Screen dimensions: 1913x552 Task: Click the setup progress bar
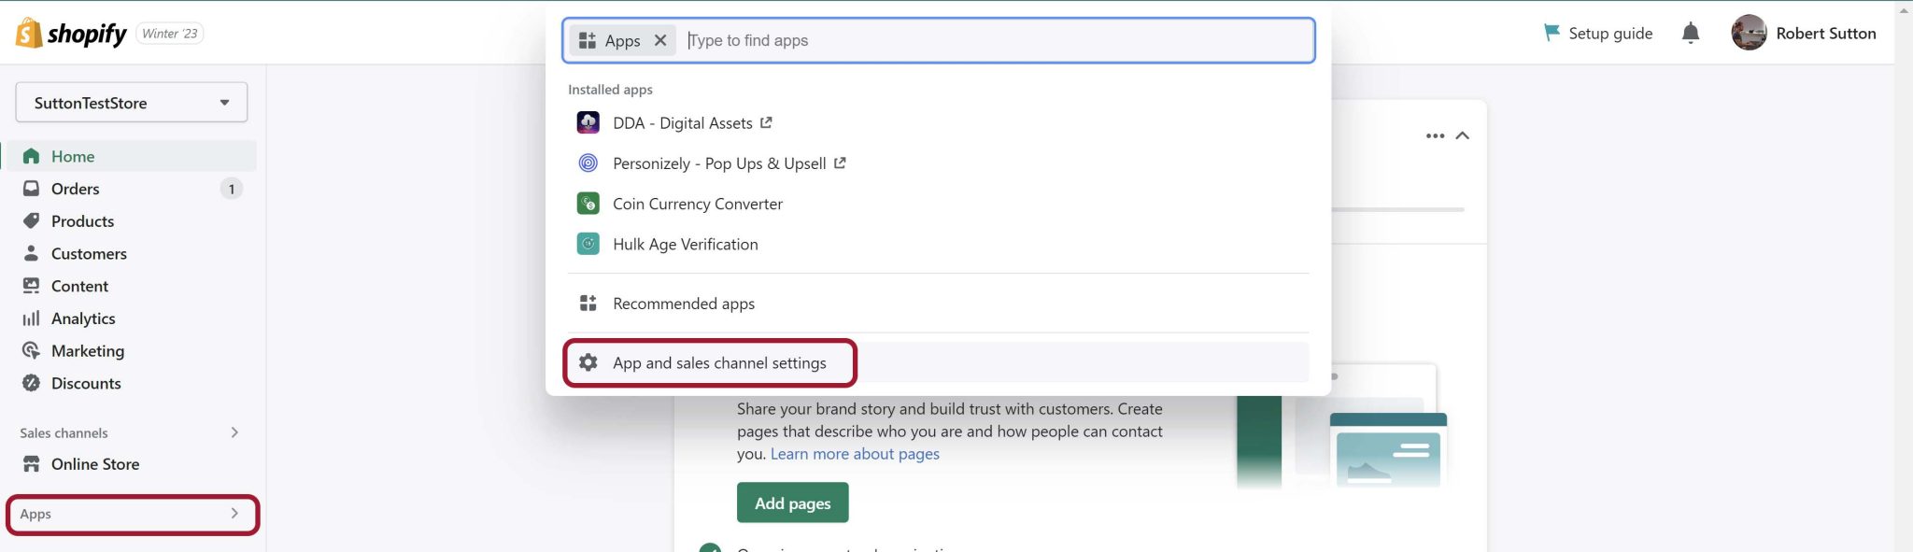click(x=1397, y=209)
